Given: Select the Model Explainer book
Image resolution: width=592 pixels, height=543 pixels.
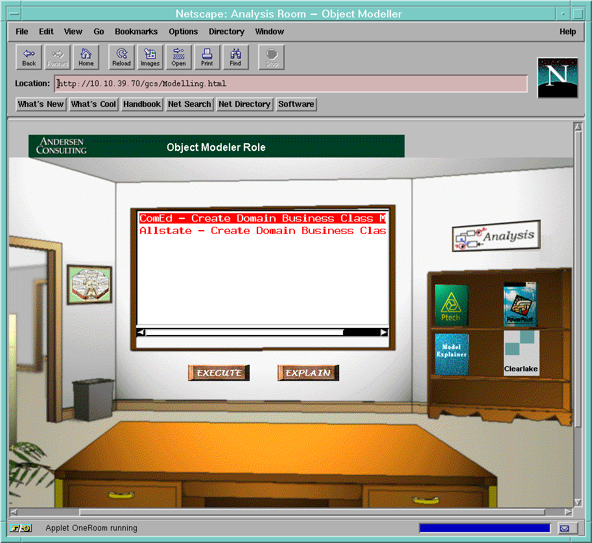Looking at the screenshot, I should pyautogui.click(x=451, y=354).
